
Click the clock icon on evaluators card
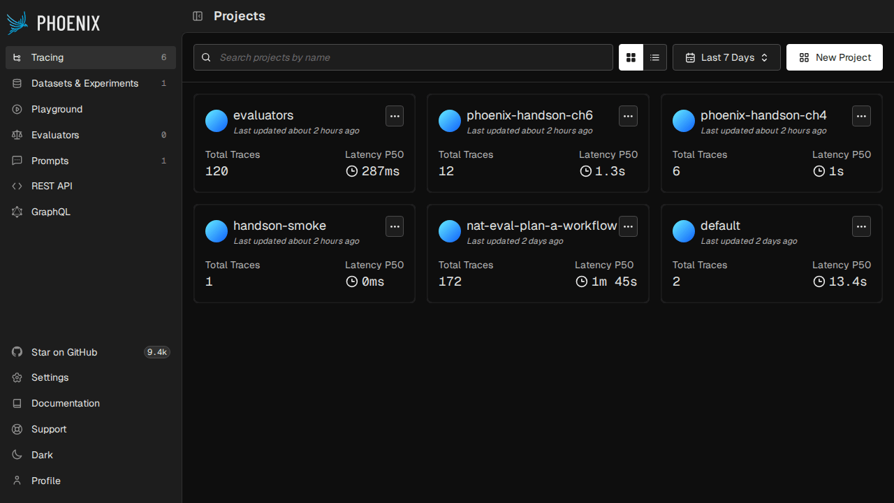click(x=352, y=171)
